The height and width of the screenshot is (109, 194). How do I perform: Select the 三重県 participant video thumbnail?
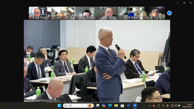coord(109,13)
